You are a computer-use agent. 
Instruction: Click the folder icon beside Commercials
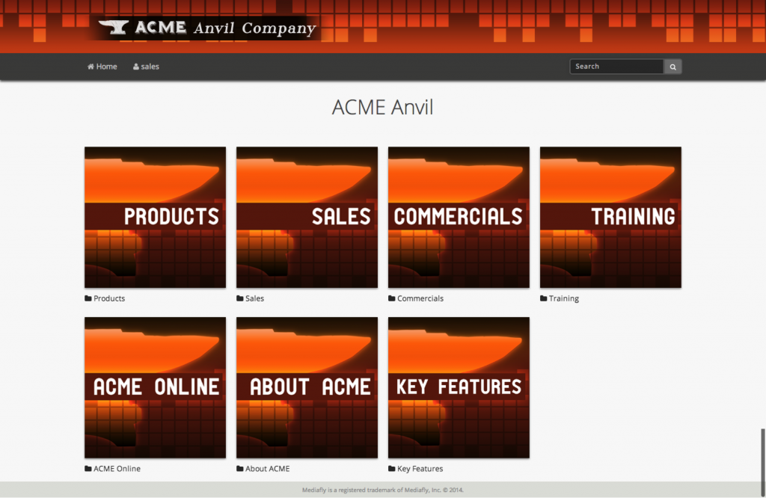392,298
